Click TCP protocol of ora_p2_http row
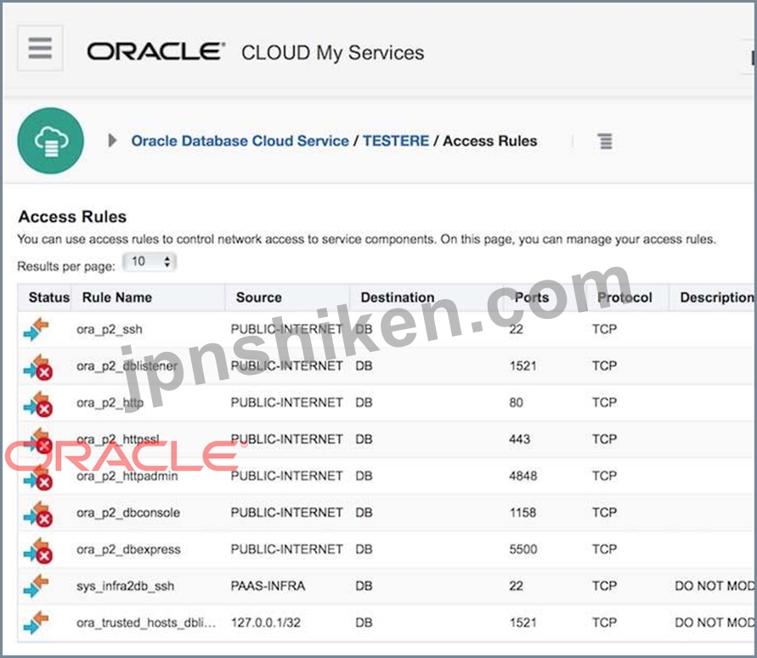757x658 pixels. 604,402
